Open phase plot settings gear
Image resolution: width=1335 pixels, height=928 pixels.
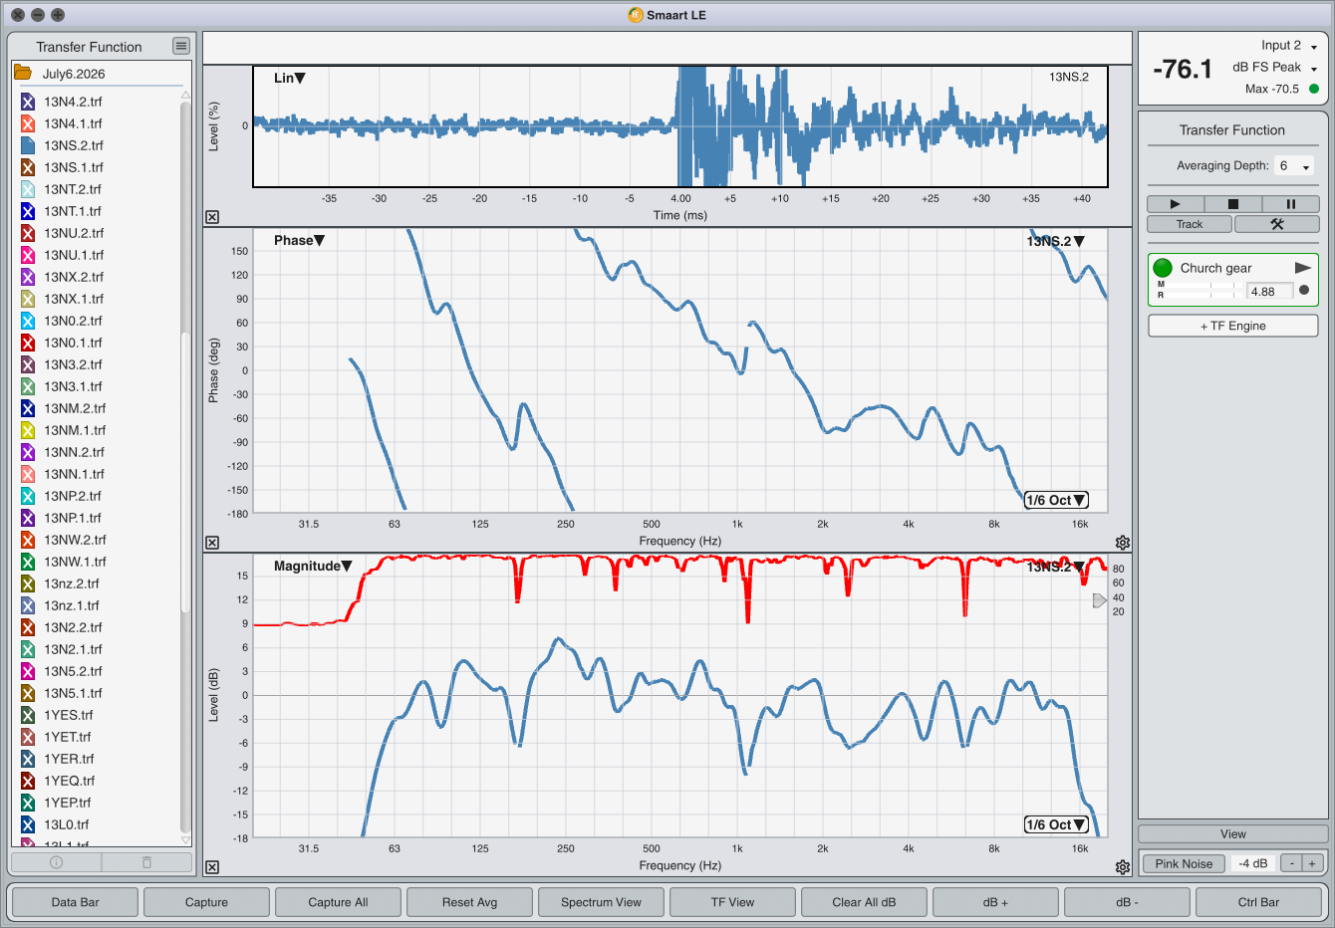click(x=1123, y=543)
